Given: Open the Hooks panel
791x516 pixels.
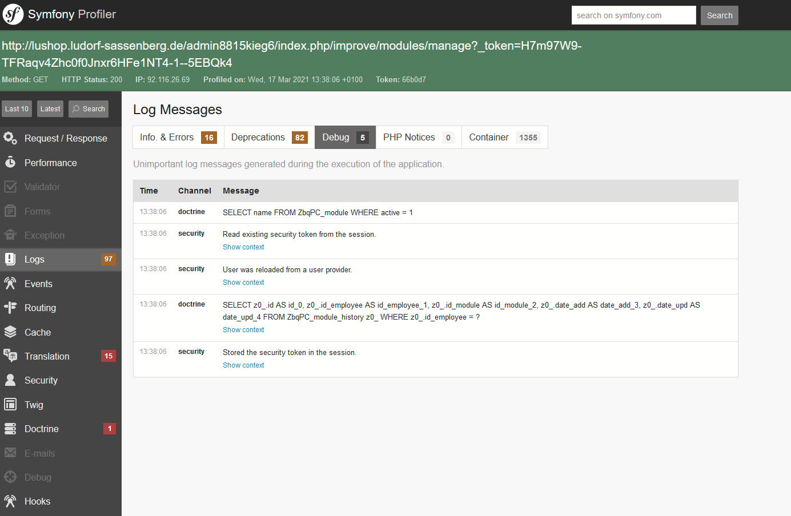Looking at the screenshot, I should [x=61, y=501].
